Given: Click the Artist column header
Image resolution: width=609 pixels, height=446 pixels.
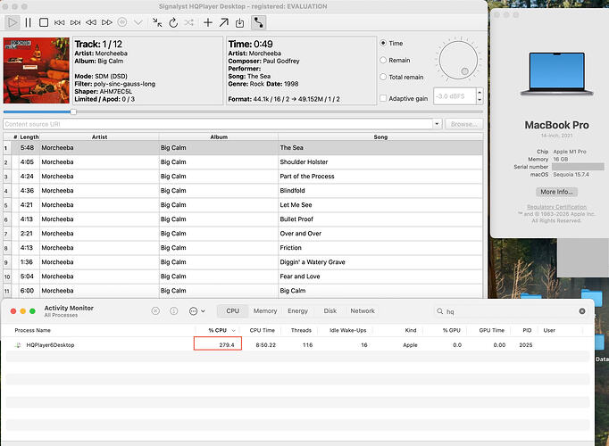Looking at the screenshot, I should tap(99, 136).
